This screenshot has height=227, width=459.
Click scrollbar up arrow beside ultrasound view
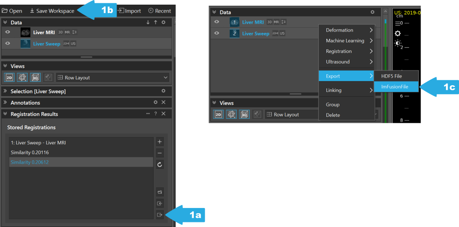386,11
